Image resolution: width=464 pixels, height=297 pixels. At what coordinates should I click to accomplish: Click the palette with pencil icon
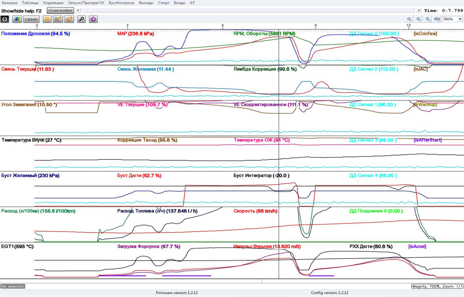click(69, 19)
